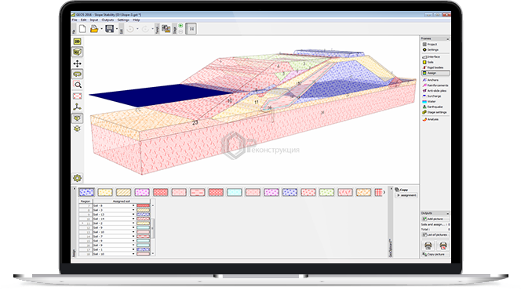Activate the zoom magnifier tool
The height and width of the screenshot is (290, 521).
[78, 85]
